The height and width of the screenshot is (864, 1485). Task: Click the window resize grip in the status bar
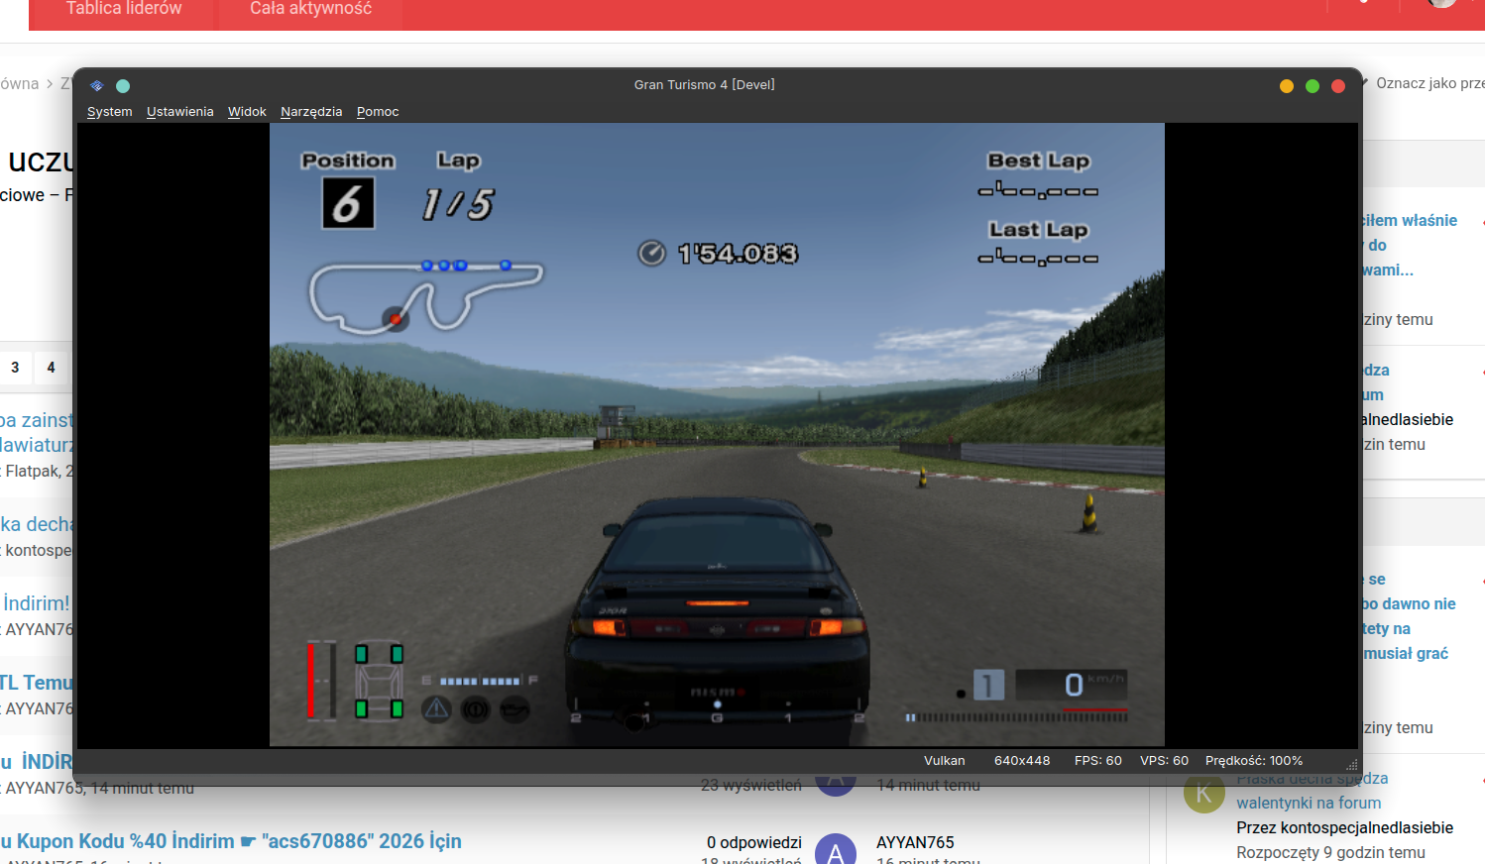tap(1351, 765)
